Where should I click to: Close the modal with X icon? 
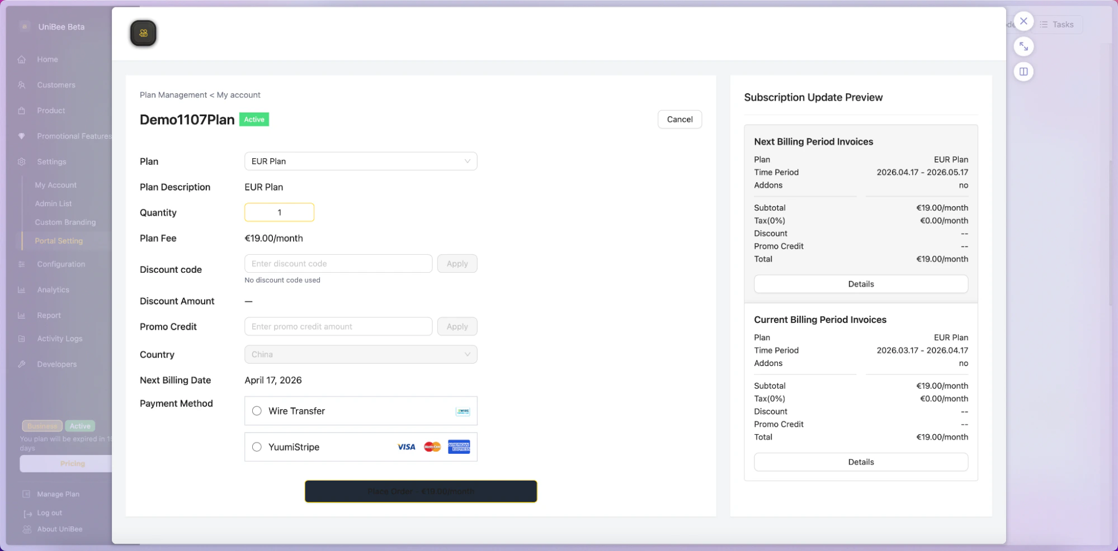point(1023,21)
